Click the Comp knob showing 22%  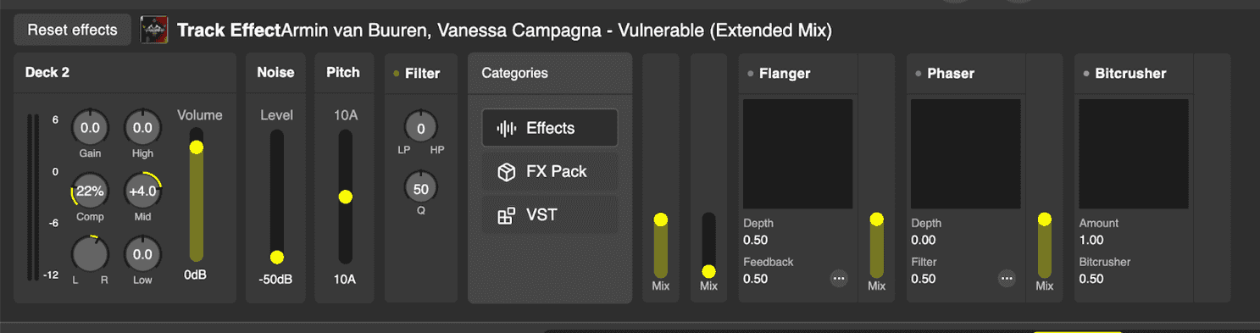(90, 191)
